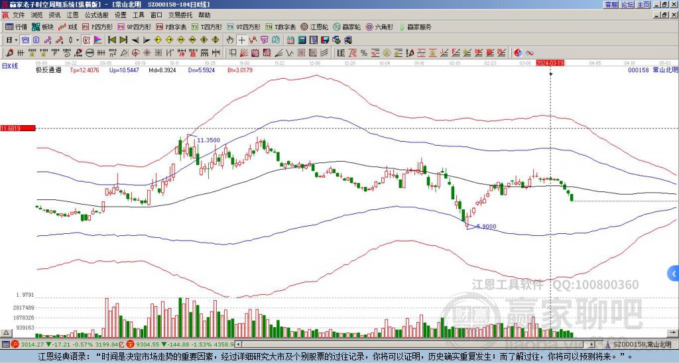679x363 pixels.
Task: Open the 行情 market quotes view
Action: click(x=16, y=27)
